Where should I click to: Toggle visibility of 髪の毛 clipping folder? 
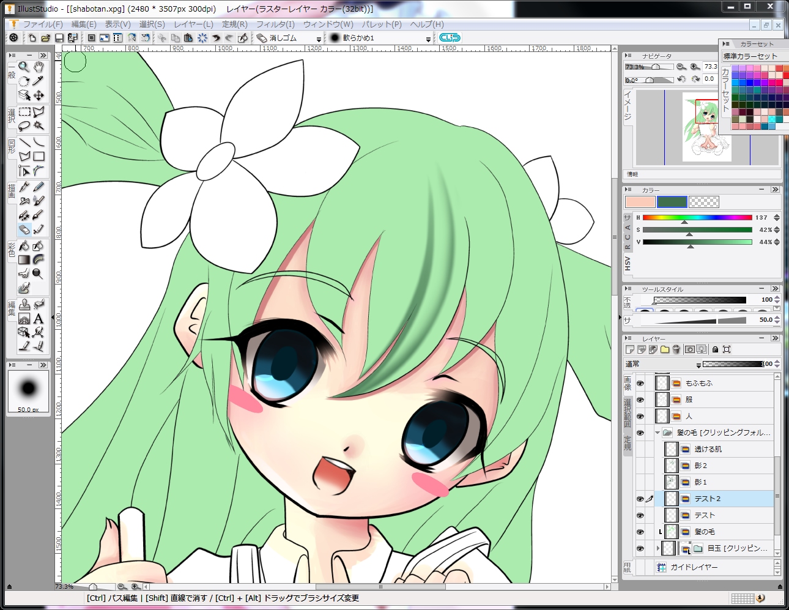640,433
